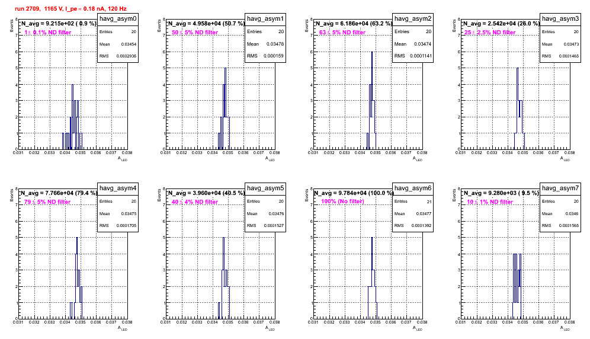The image size is (590, 339).
Task: Click the Mean value 0.03473
Action: pyautogui.click(x=571, y=44)
